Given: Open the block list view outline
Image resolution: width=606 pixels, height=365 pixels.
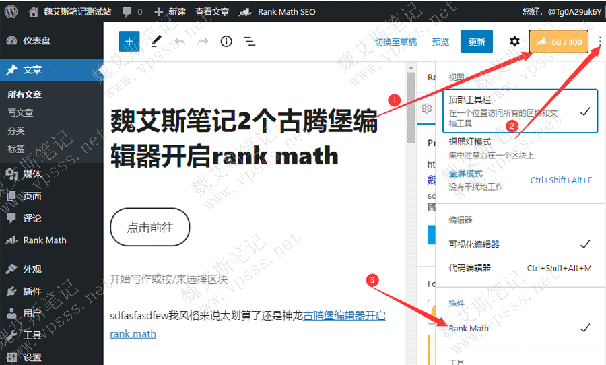Looking at the screenshot, I should pos(249,41).
